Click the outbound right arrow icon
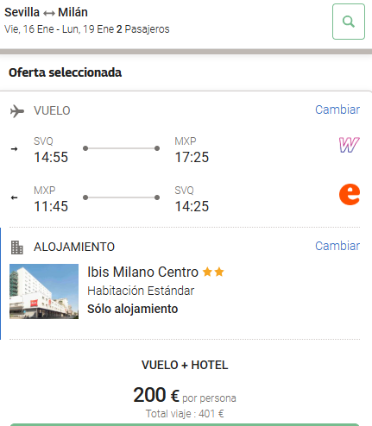 (x=14, y=149)
